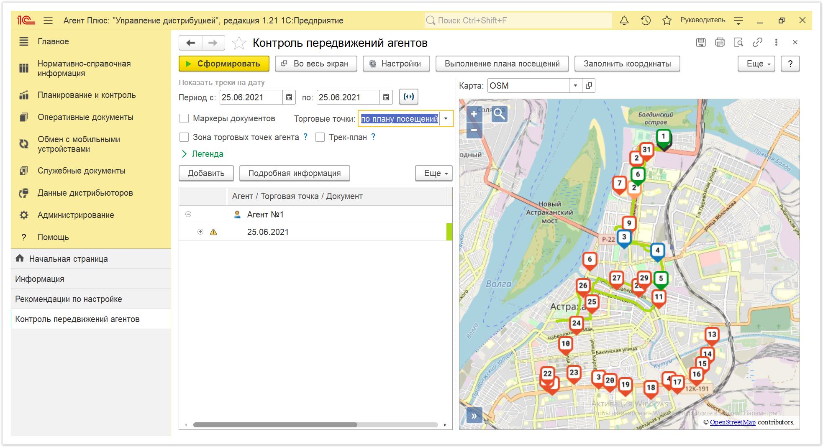Click the Сформировать button

click(224, 64)
